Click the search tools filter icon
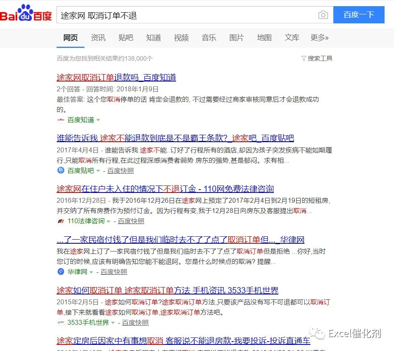This screenshot has width=394, height=351. tap(303, 59)
